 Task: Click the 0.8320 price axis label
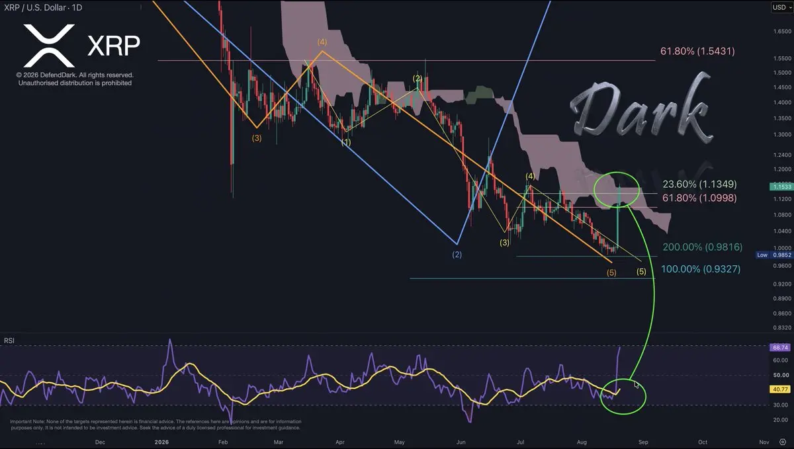(781, 327)
